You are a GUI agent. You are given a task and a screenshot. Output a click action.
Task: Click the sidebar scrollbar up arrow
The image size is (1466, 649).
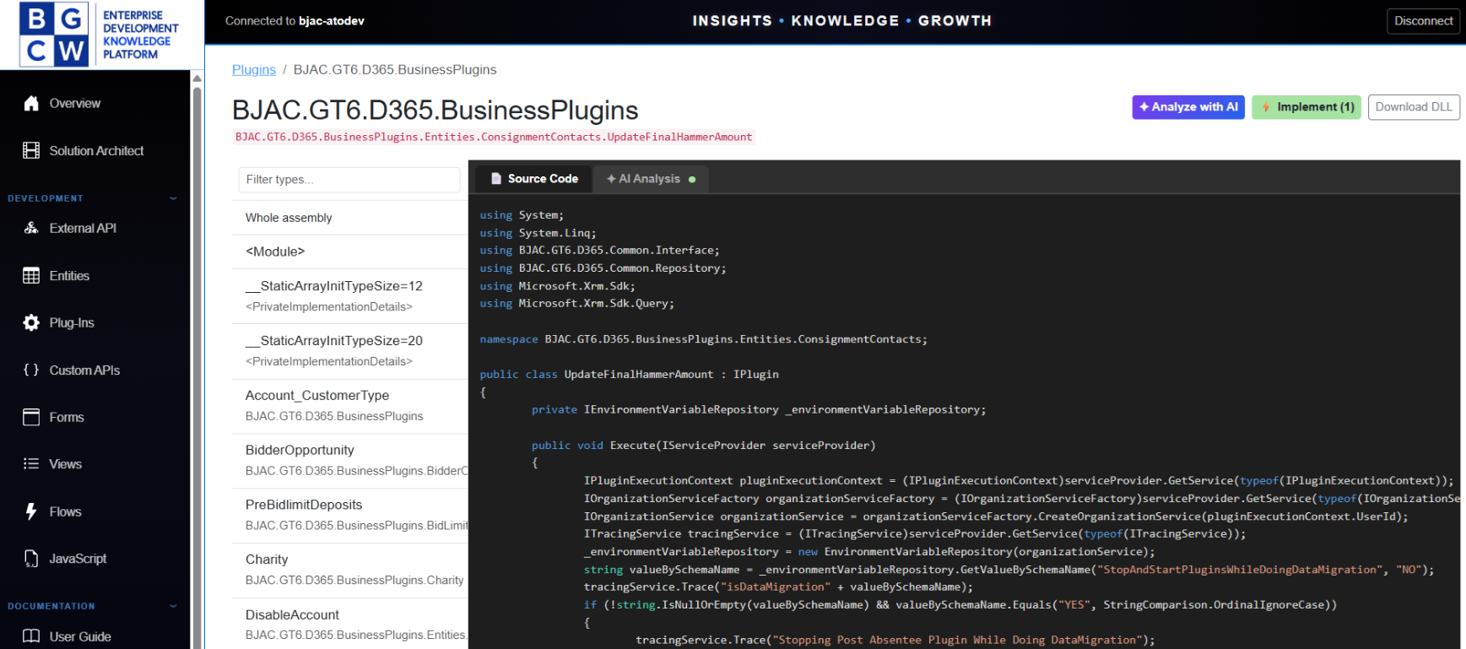197,78
